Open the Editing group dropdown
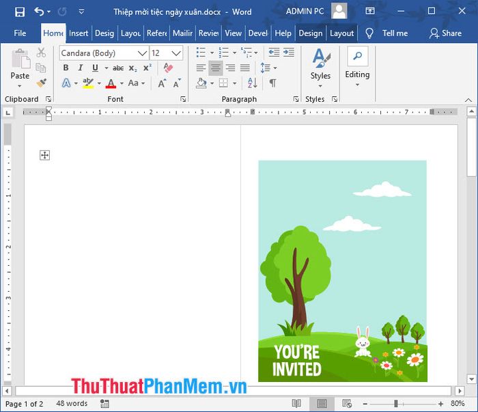This screenshot has width=478, height=412. [x=357, y=68]
